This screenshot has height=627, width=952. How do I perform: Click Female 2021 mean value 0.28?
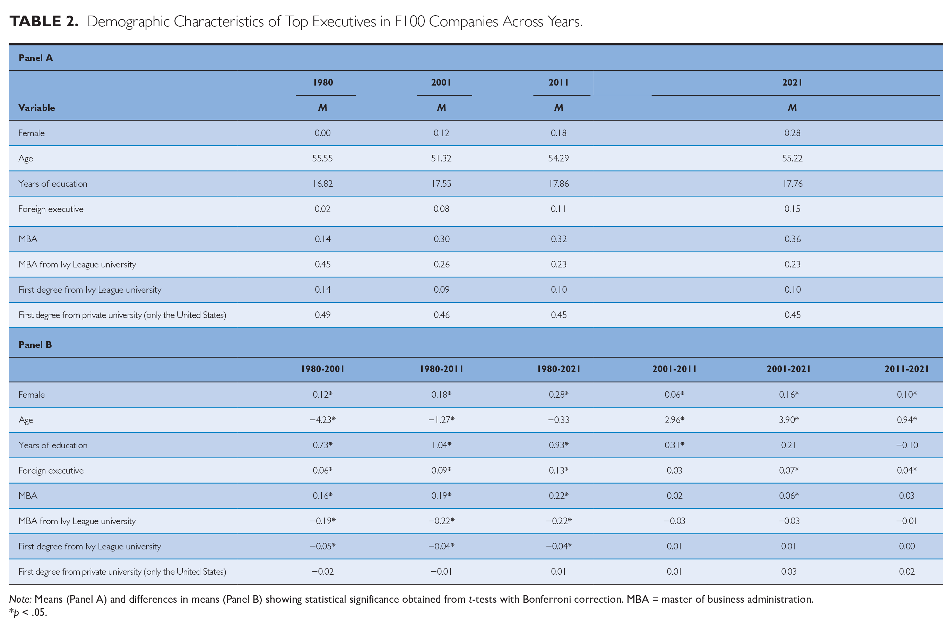tap(792, 133)
